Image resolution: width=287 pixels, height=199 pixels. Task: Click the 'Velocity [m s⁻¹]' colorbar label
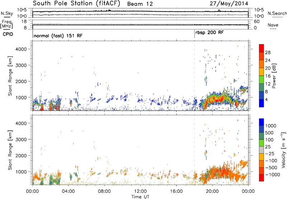click(283, 150)
